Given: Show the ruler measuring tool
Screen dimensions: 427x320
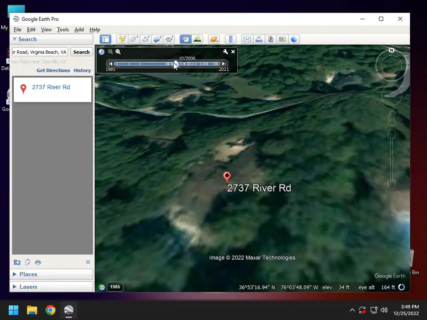Looking at the screenshot, I should (230, 39).
